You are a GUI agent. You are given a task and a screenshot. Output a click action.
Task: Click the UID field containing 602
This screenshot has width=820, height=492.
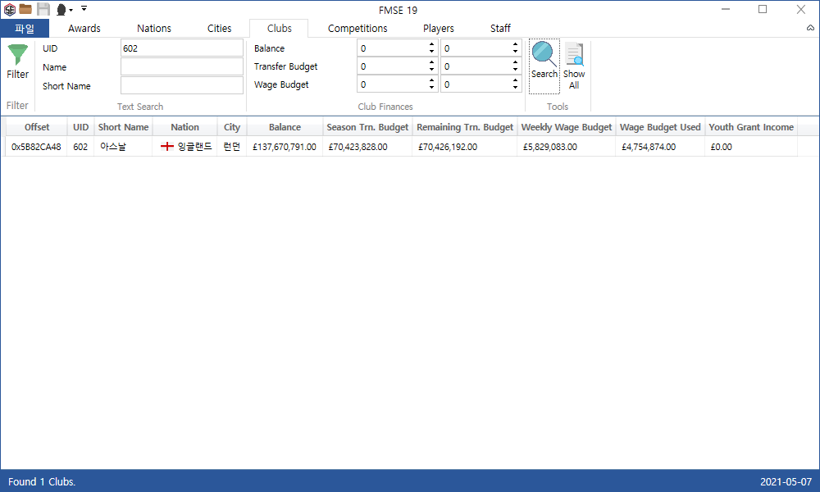(x=181, y=48)
